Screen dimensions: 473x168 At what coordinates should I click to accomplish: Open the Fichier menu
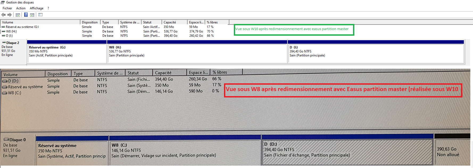click(7, 8)
